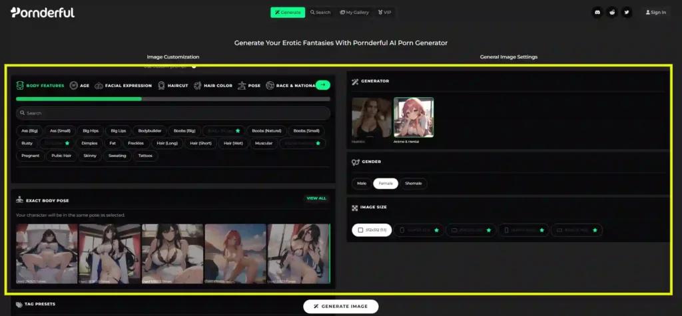Select the Realistic generator thumbnail

tap(372, 117)
